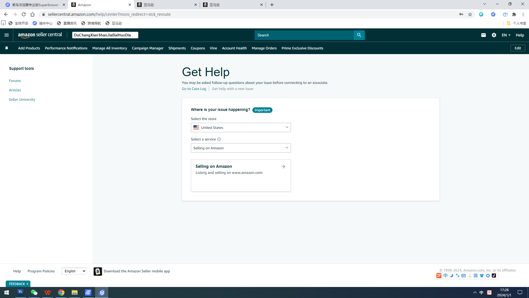Viewport: 529px width, 298px height.
Task: Click Help in the top header
Action: pyautogui.click(x=520, y=35)
